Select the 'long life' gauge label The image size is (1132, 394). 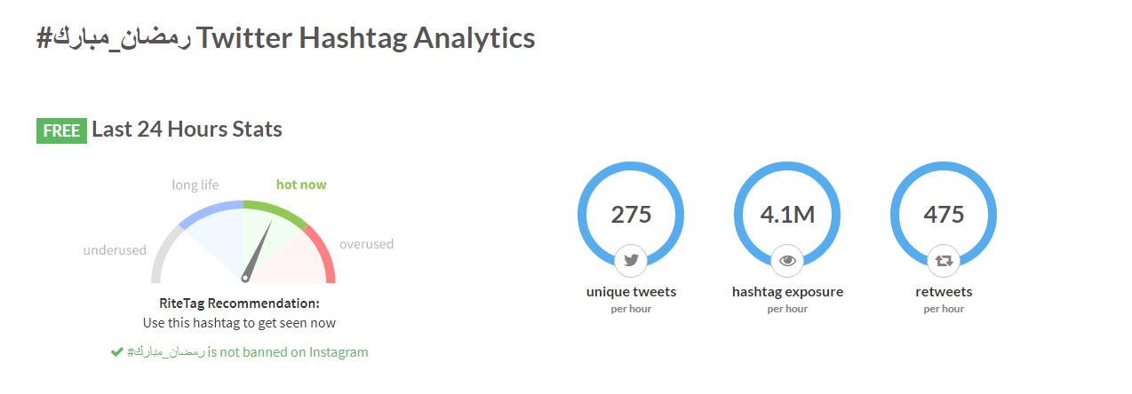(195, 185)
